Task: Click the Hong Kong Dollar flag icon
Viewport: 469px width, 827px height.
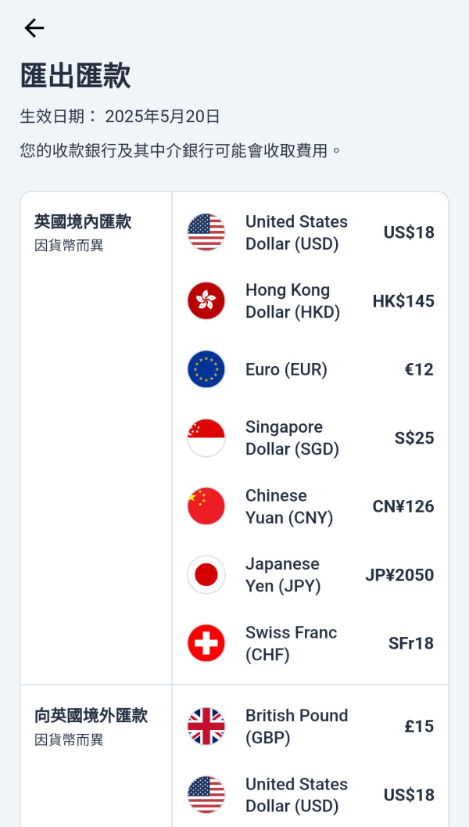Action: (206, 300)
